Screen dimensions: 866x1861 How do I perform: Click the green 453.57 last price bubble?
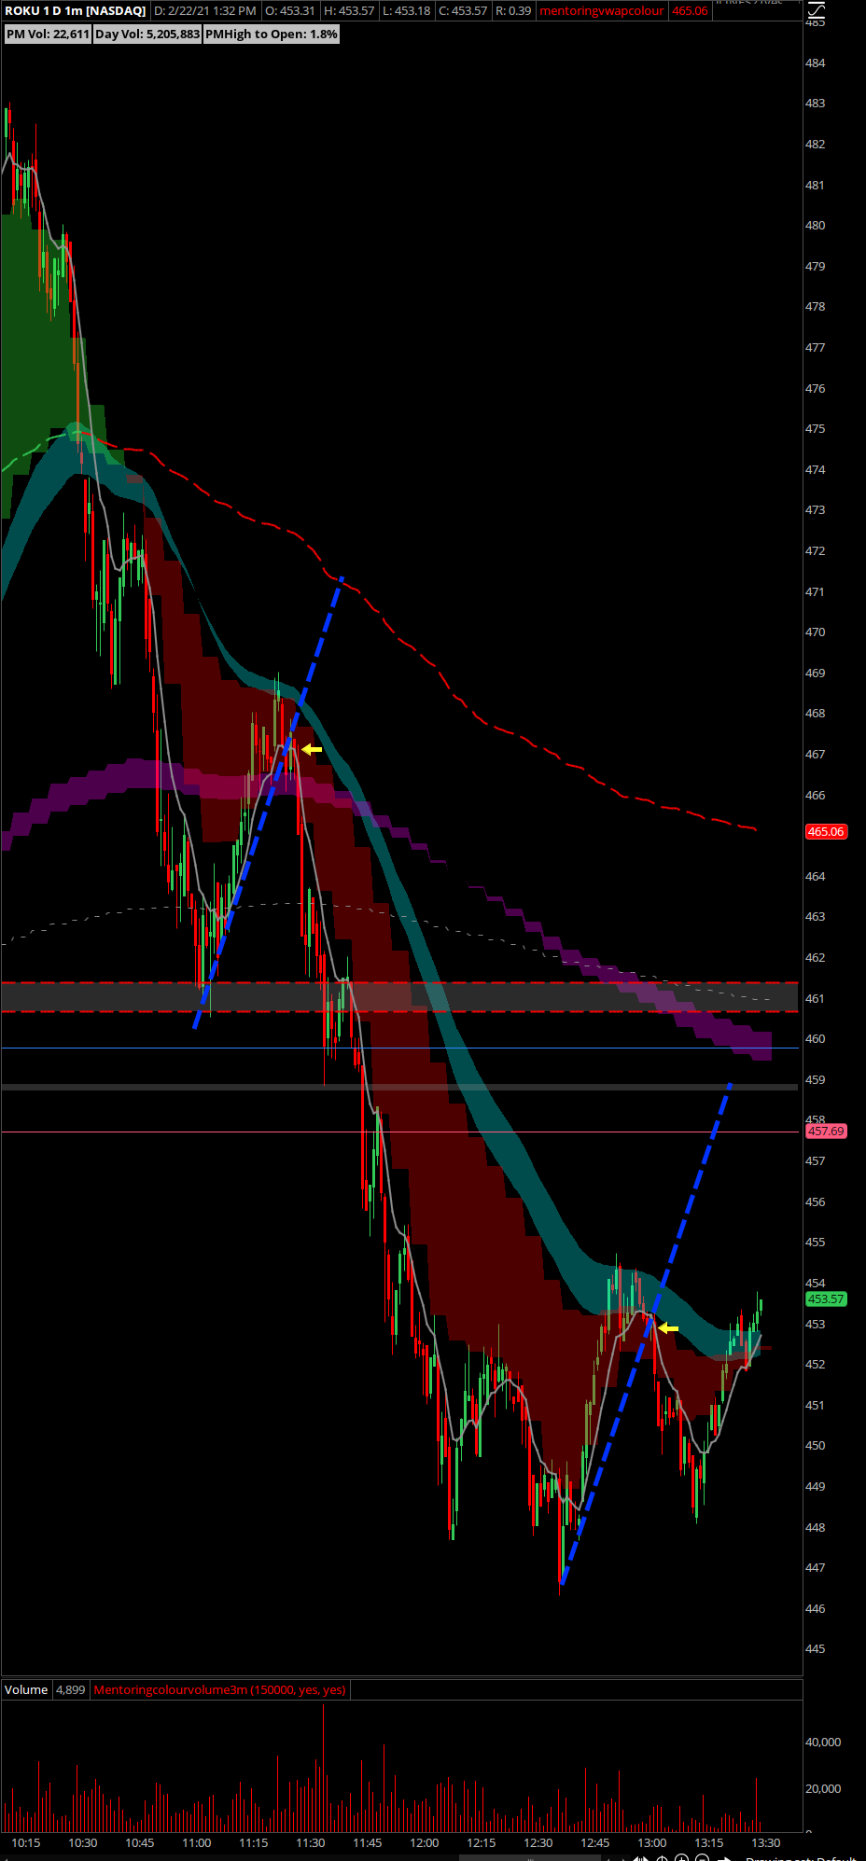826,1299
